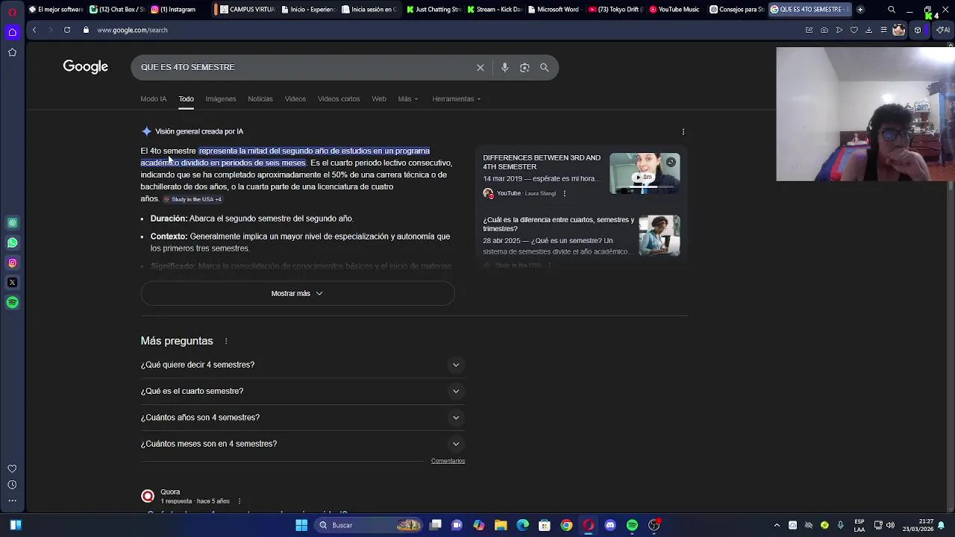Select the Noticias search tab

point(260,99)
